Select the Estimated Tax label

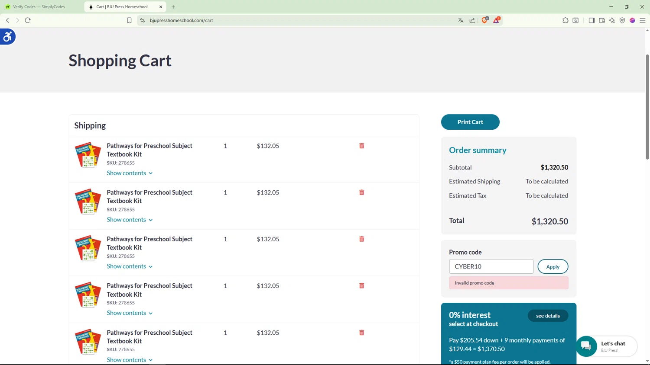pos(468,195)
